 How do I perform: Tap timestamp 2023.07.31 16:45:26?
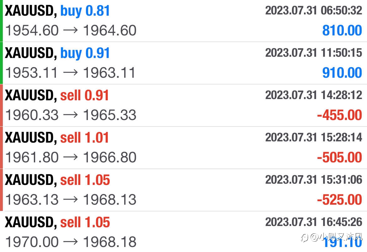(x=314, y=222)
